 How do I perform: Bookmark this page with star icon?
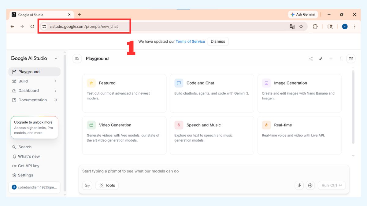(301, 27)
